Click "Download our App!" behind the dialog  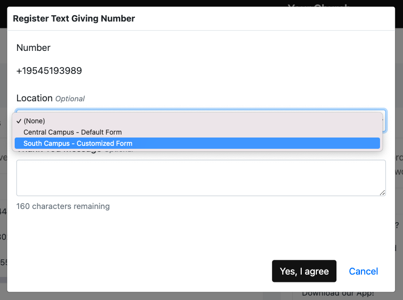[337, 294]
